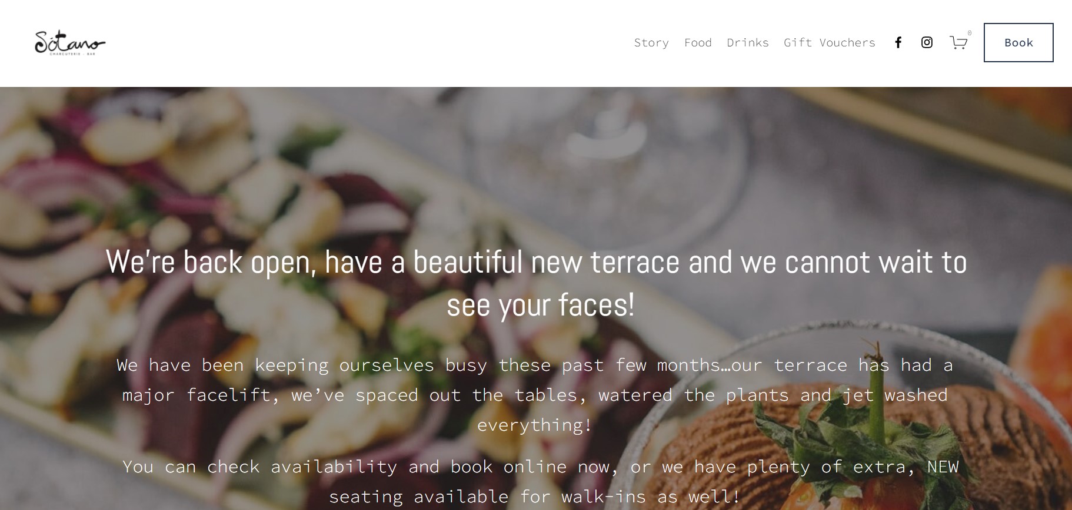Open the Drinks menu link
Image resolution: width=1072 pixels, height=510 pixels.
click(x=748, y=42)
